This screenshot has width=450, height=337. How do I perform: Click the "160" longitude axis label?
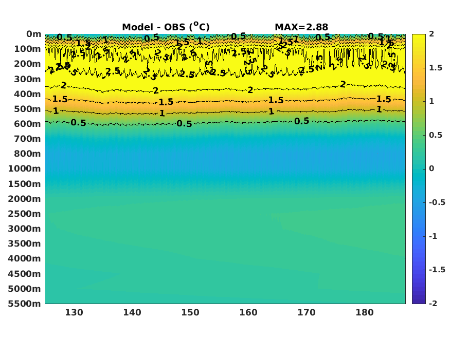tap(248, 312)
